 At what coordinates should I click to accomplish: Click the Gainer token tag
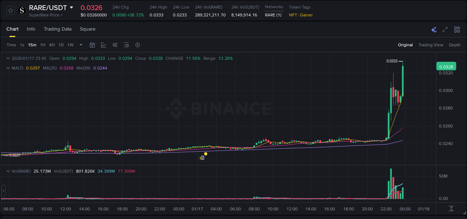point(306,15)
